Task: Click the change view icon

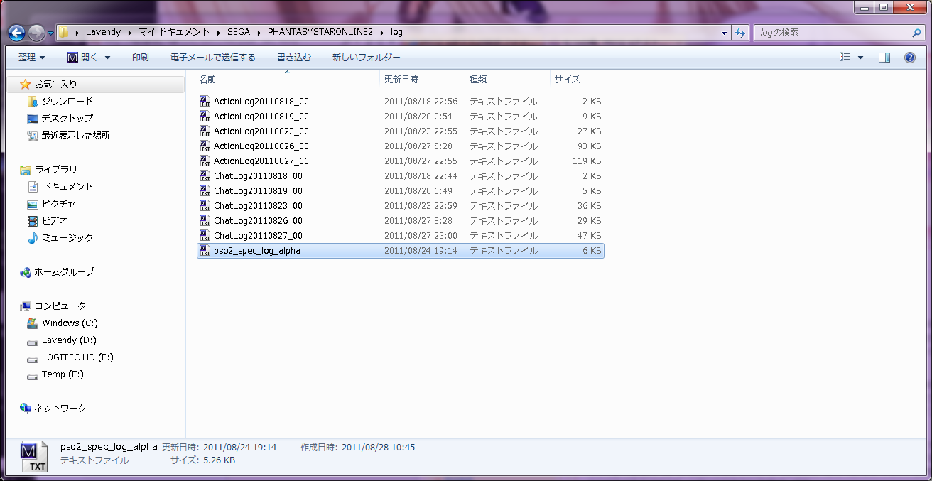Action: point(845,57)
